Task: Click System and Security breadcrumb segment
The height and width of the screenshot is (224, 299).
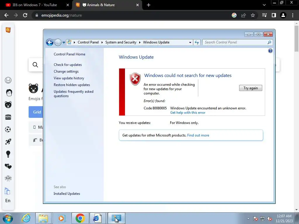Action: point(121,42)
